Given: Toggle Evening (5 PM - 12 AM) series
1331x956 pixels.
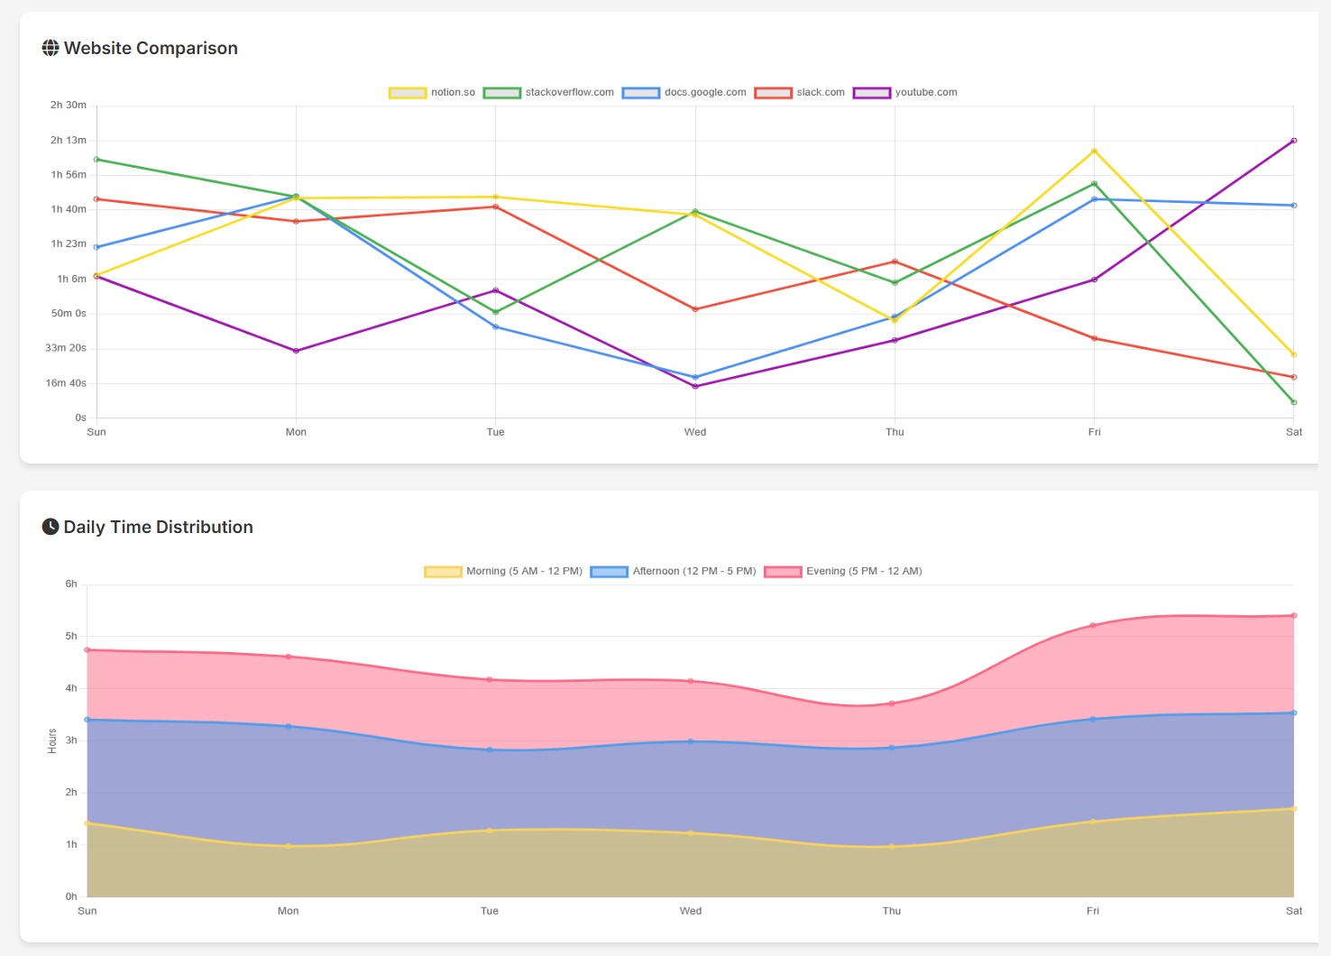Looking at the screenshot, I should click(843, 571).
